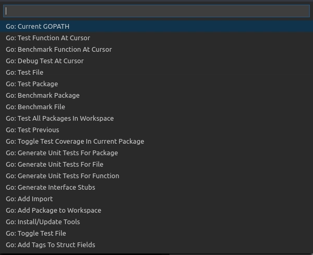Choose Go: Generate Unit Tests For Package

pyautogui.click(x=156, y=153)
